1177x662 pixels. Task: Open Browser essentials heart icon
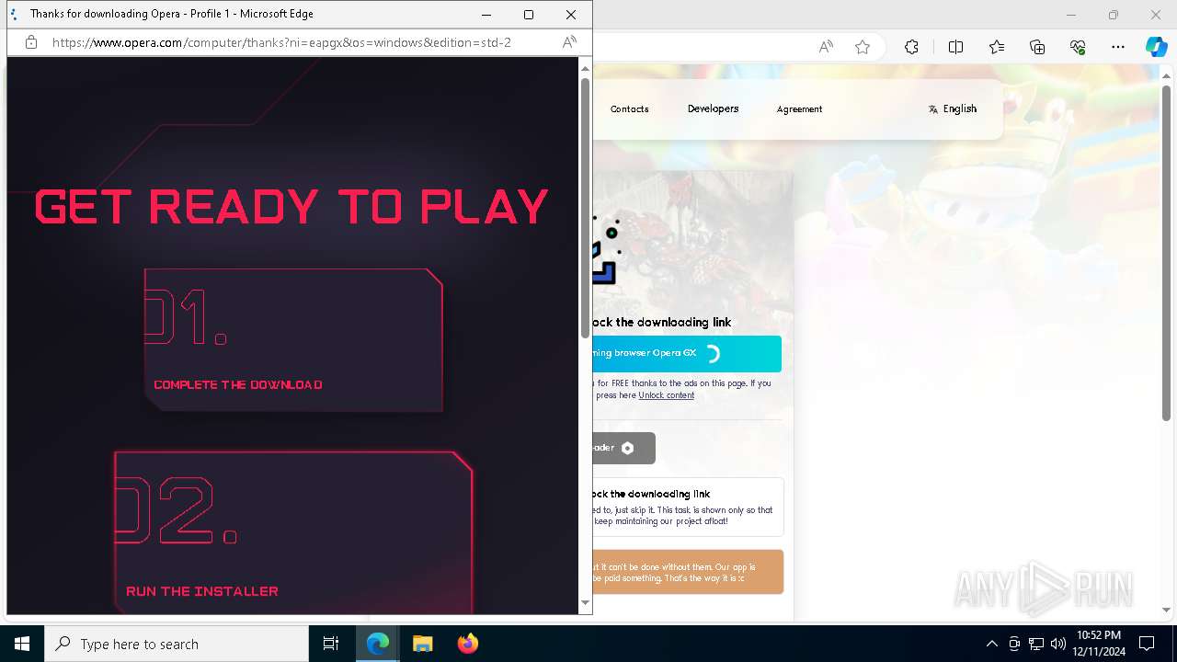1078,47
